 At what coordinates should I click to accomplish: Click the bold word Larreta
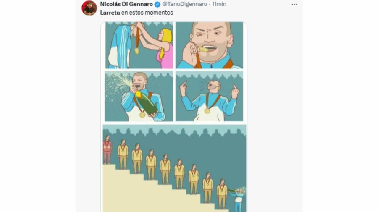click(x=109, y=13)
